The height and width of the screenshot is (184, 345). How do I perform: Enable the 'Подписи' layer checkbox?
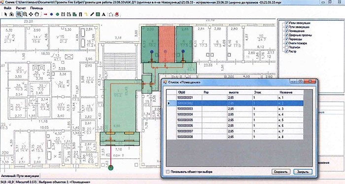(286, 47)
